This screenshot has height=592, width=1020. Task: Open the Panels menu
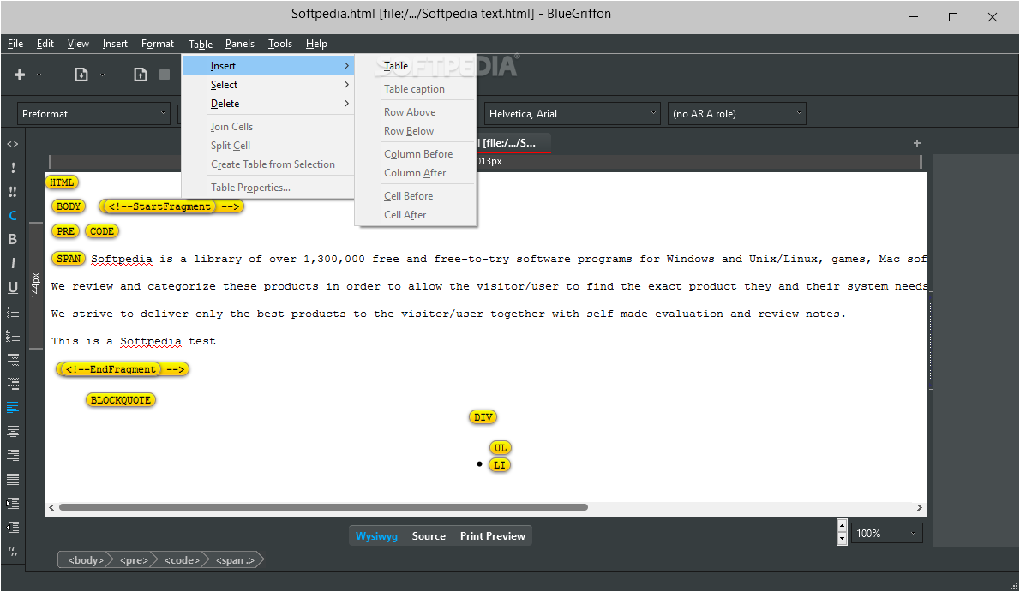[x=240, y=44]
